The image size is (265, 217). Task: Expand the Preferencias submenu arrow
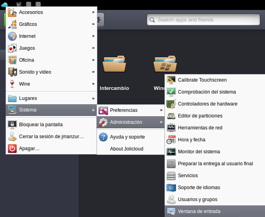[162, 110]
